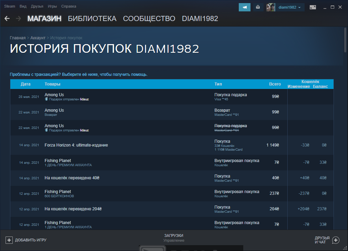348x251 pixels.
Task: Click the forward navigation arrow
Action: point(18,19)
